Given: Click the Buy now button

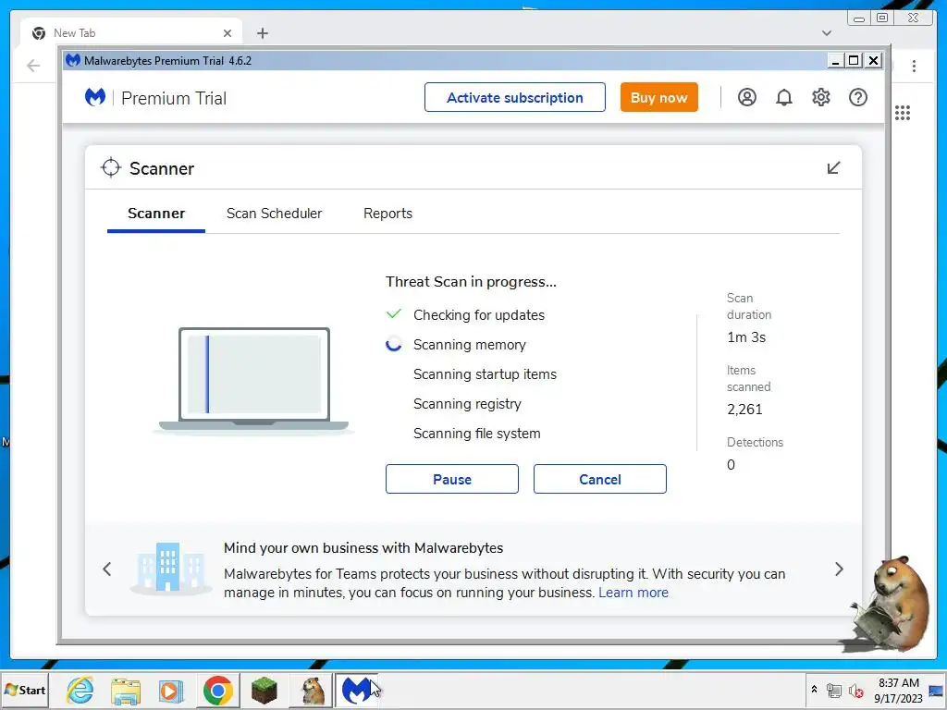Looking at the screenshot, I should click(658, 97).
